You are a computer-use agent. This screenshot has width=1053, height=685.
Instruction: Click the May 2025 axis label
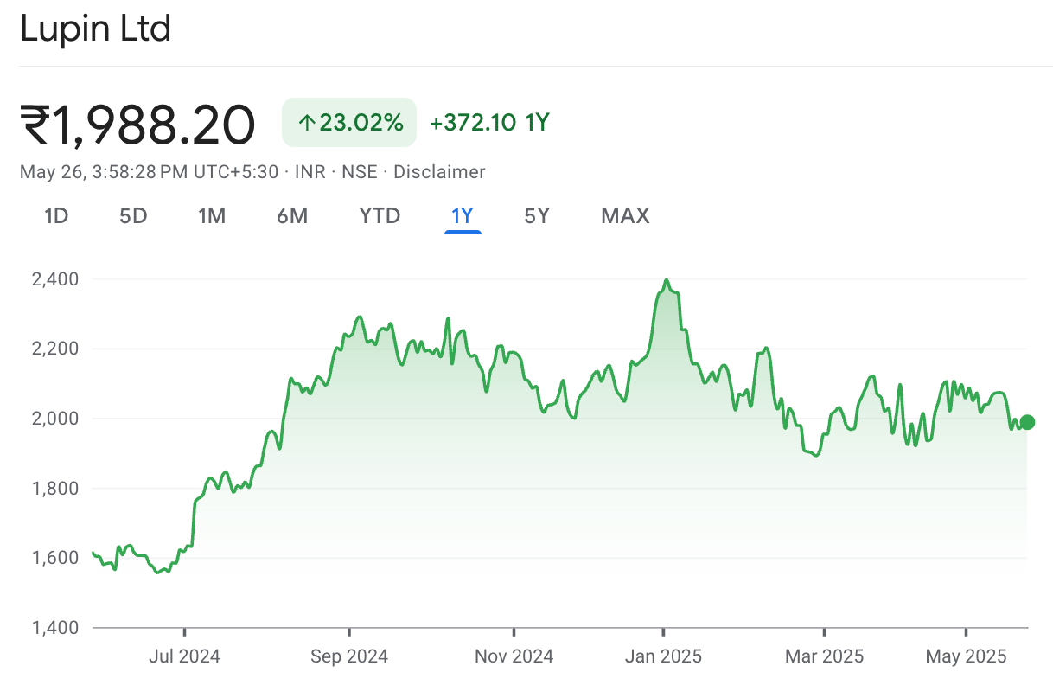(x=966, y=656)
